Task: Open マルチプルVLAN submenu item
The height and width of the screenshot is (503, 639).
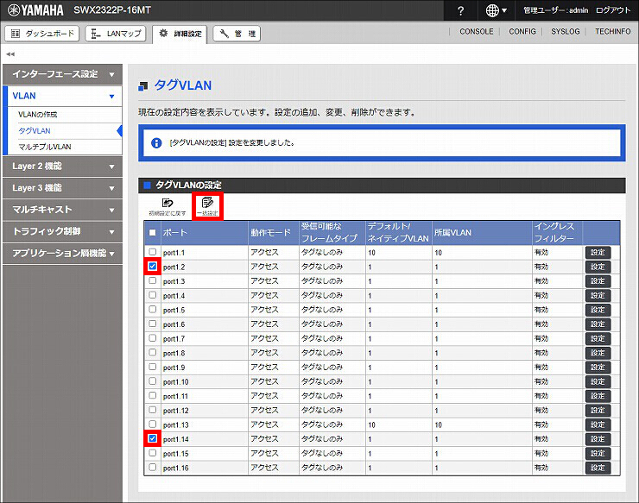Action: [x=44, y=147]
